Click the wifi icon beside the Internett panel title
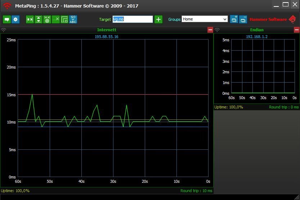 click(x=4, y=30)
